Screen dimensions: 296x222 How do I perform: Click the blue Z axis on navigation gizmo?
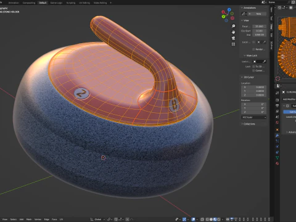(229, 10)
